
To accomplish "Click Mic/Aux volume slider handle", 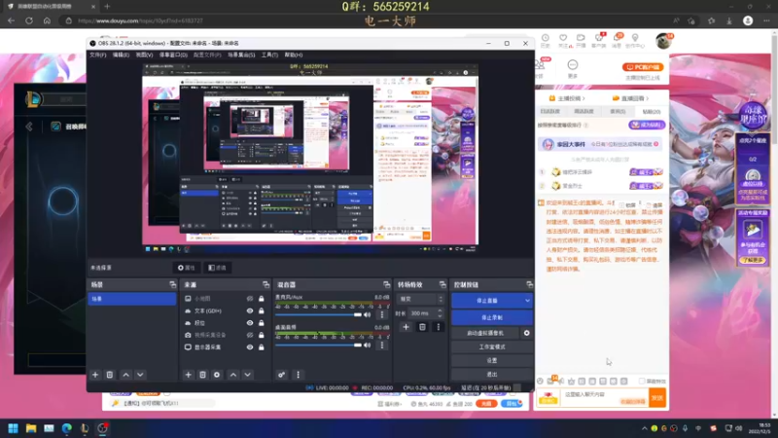I will point(358,314).
